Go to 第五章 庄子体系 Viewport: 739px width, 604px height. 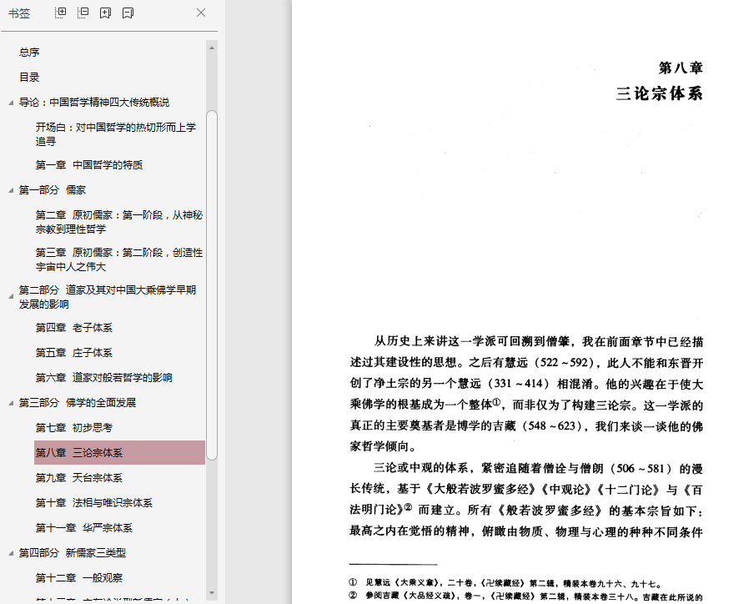74,353
